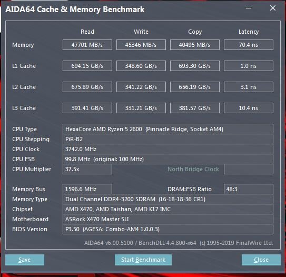This screenshot has height=277, width=286.
Task: Click the Start Benchmark button
Action: (x=143, y=260)
